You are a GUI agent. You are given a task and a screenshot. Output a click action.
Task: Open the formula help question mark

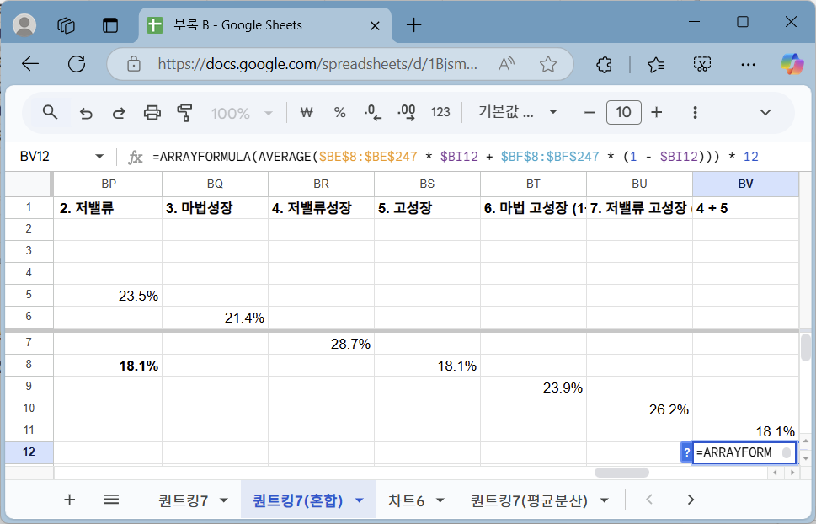686,452
